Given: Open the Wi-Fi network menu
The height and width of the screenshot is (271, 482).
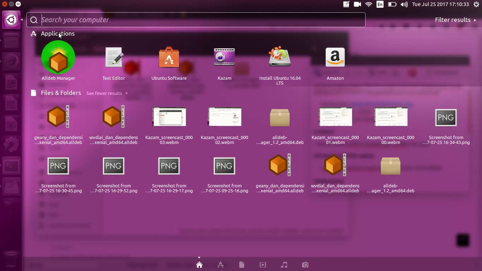Looking at the screenshot, I should click(x=369, y=5).
